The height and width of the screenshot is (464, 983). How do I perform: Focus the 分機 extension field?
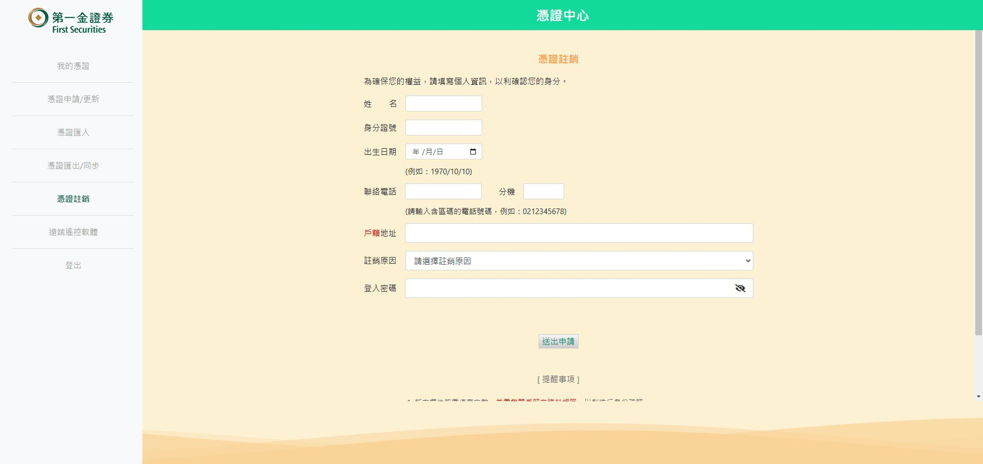coord(543,192)
